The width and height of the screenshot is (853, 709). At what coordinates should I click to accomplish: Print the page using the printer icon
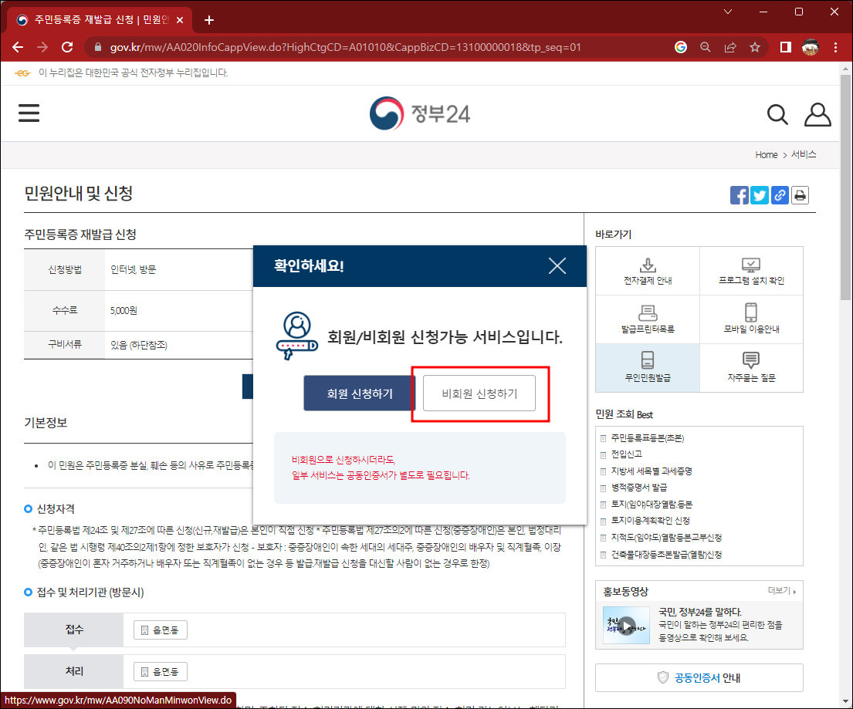coord(800,195)
